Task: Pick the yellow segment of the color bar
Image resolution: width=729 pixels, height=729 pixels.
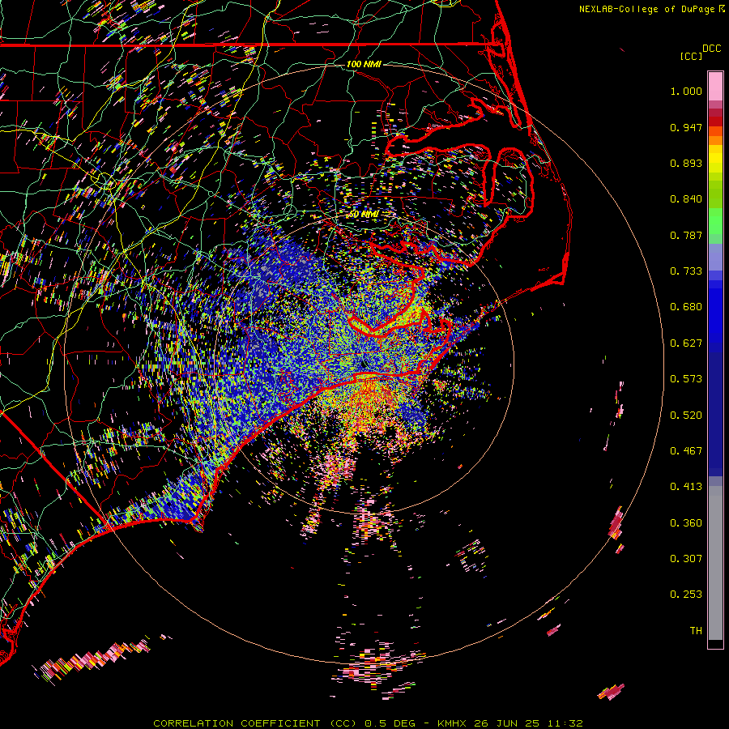Action: (x=715, y=162)
